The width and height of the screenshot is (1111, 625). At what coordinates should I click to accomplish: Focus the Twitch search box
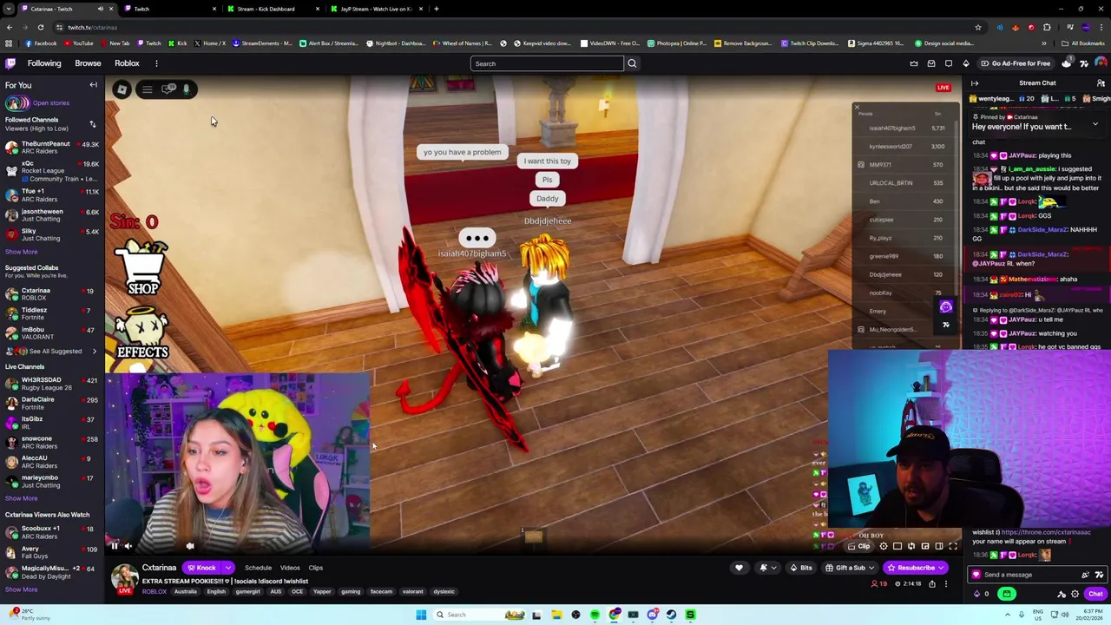click(x=547, y=63)
